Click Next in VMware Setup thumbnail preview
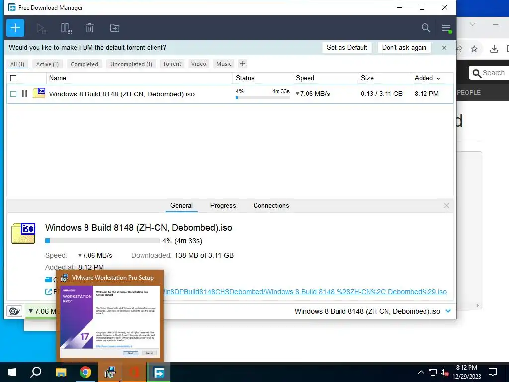The width and height of the screenshot is (509, 382). pos(131,353)
